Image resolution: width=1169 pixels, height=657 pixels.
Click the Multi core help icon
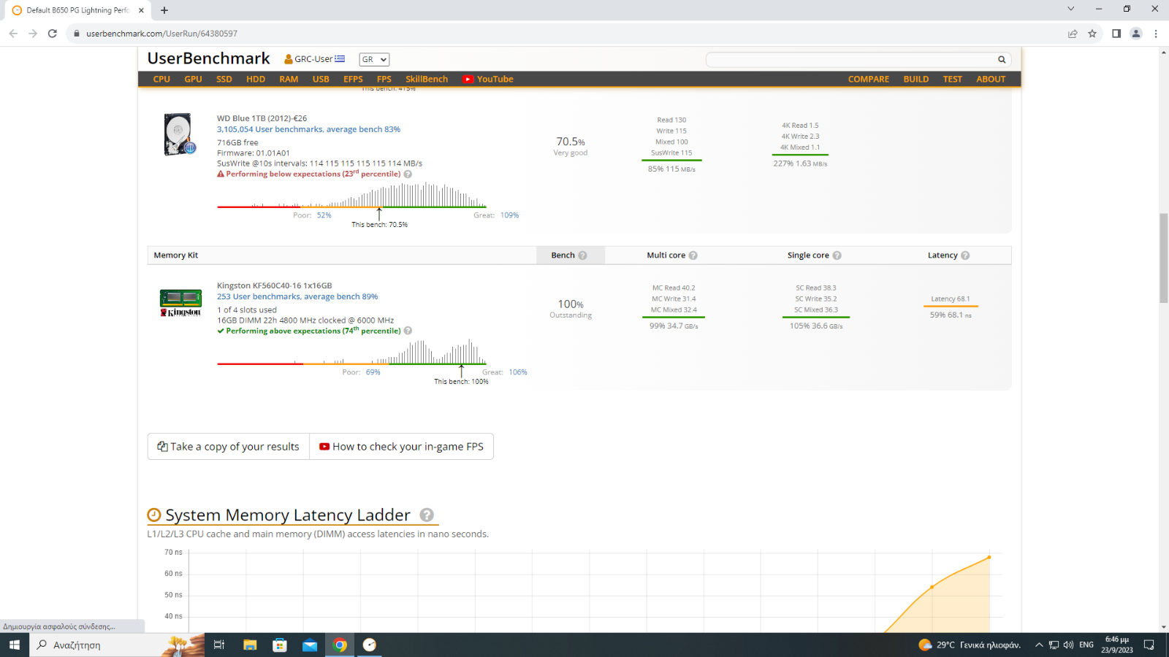point(693,255)
